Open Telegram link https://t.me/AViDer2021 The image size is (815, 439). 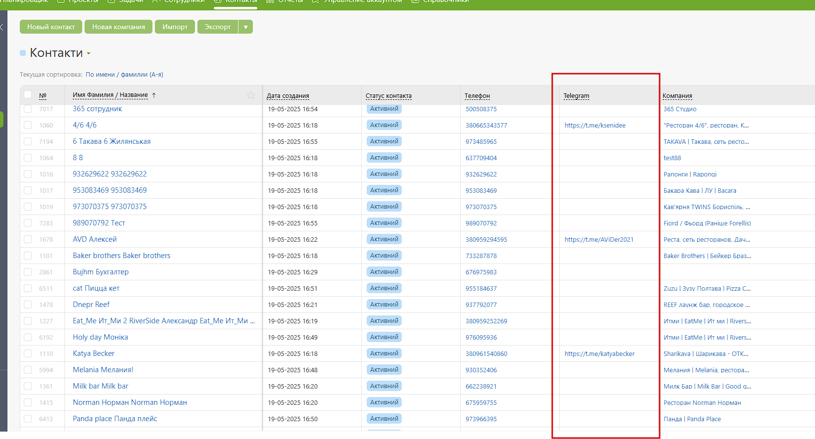[599, 240]
